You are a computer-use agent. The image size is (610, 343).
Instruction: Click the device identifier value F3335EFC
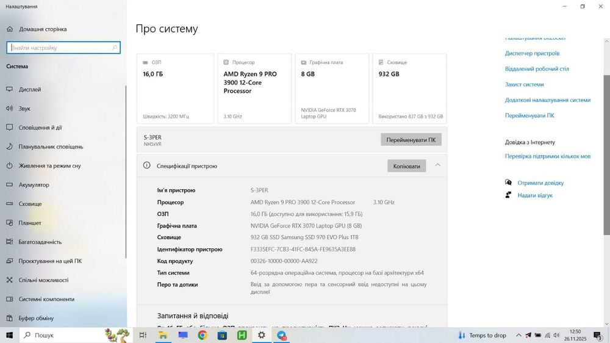pyautogui.click(x=303, y=249)
